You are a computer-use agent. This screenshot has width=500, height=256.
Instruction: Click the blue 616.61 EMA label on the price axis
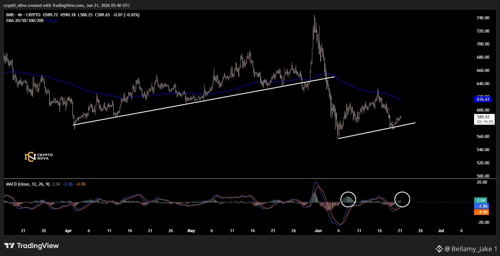click(483, 99)
